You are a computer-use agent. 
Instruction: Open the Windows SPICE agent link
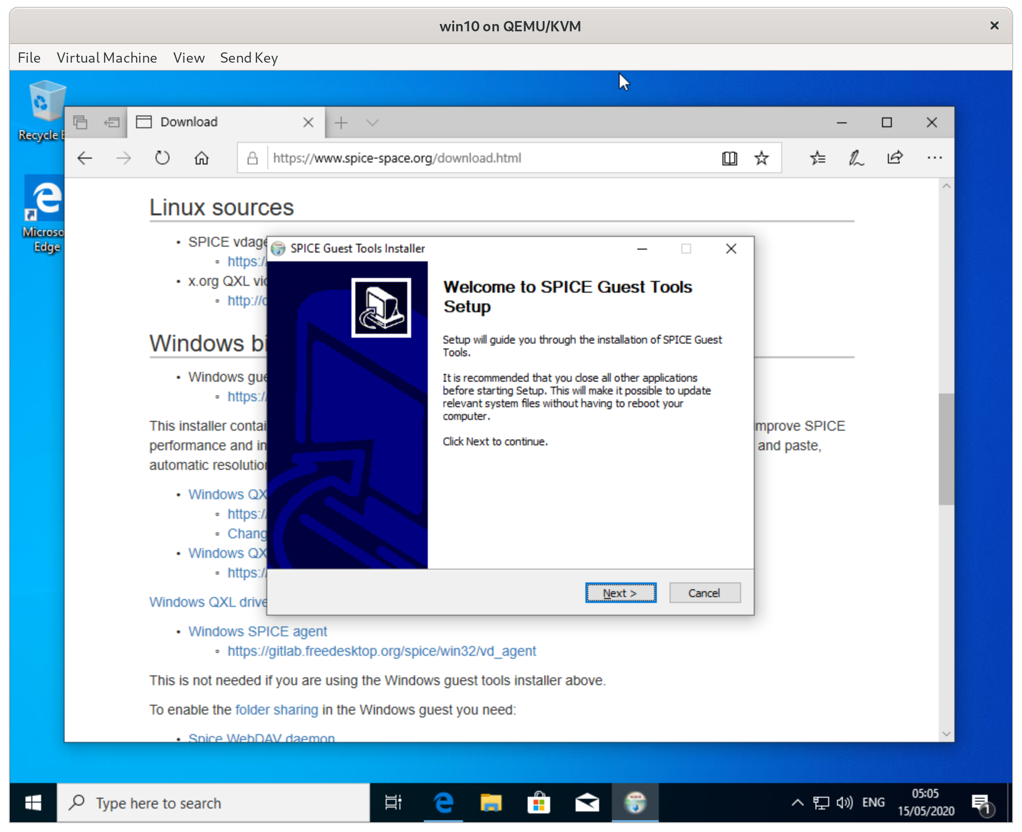tap(257, 631)
